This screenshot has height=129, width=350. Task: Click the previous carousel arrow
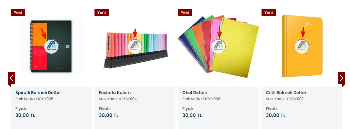[12, 78]
